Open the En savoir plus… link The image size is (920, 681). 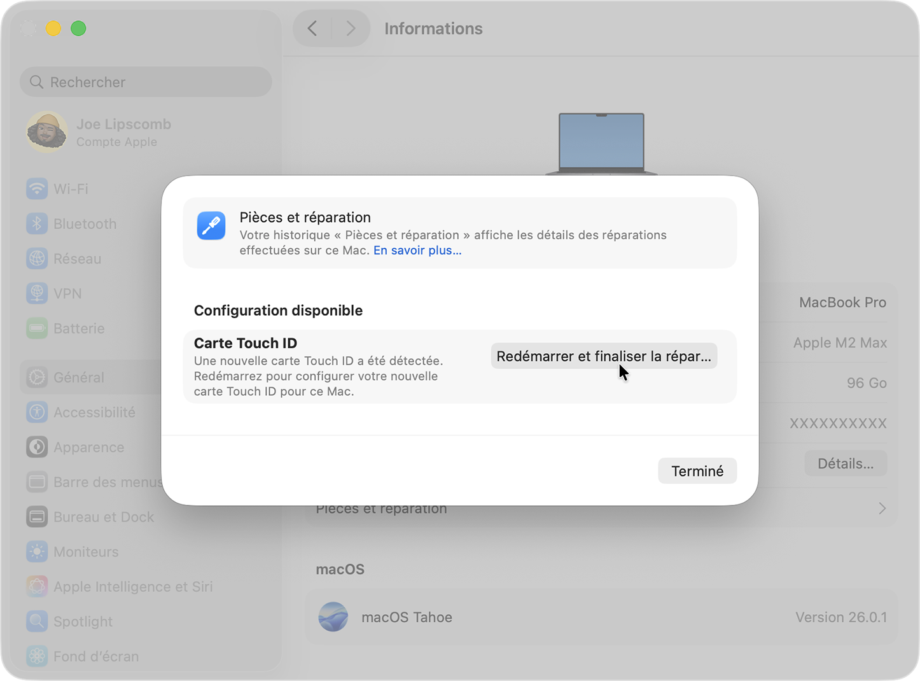pyautogui.click(x=417, y=250)
